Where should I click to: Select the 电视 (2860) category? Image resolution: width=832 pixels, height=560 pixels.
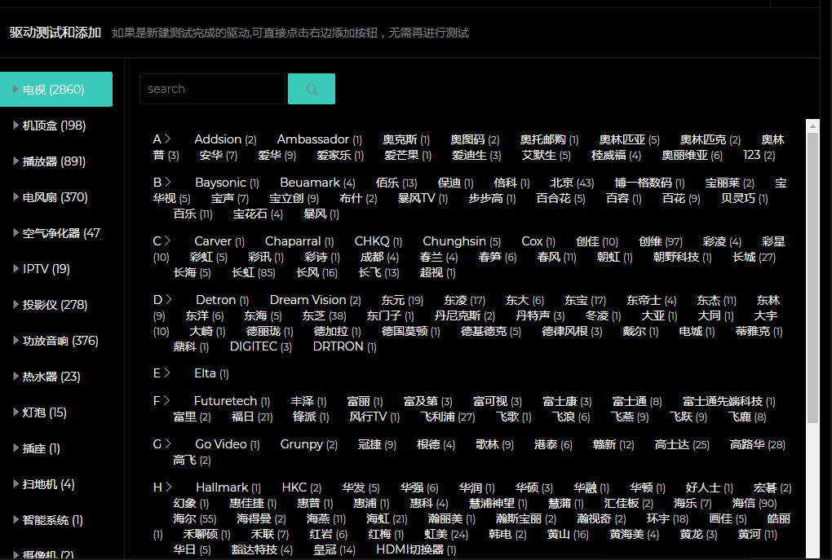pyautogui.click(x=56, y=90)
